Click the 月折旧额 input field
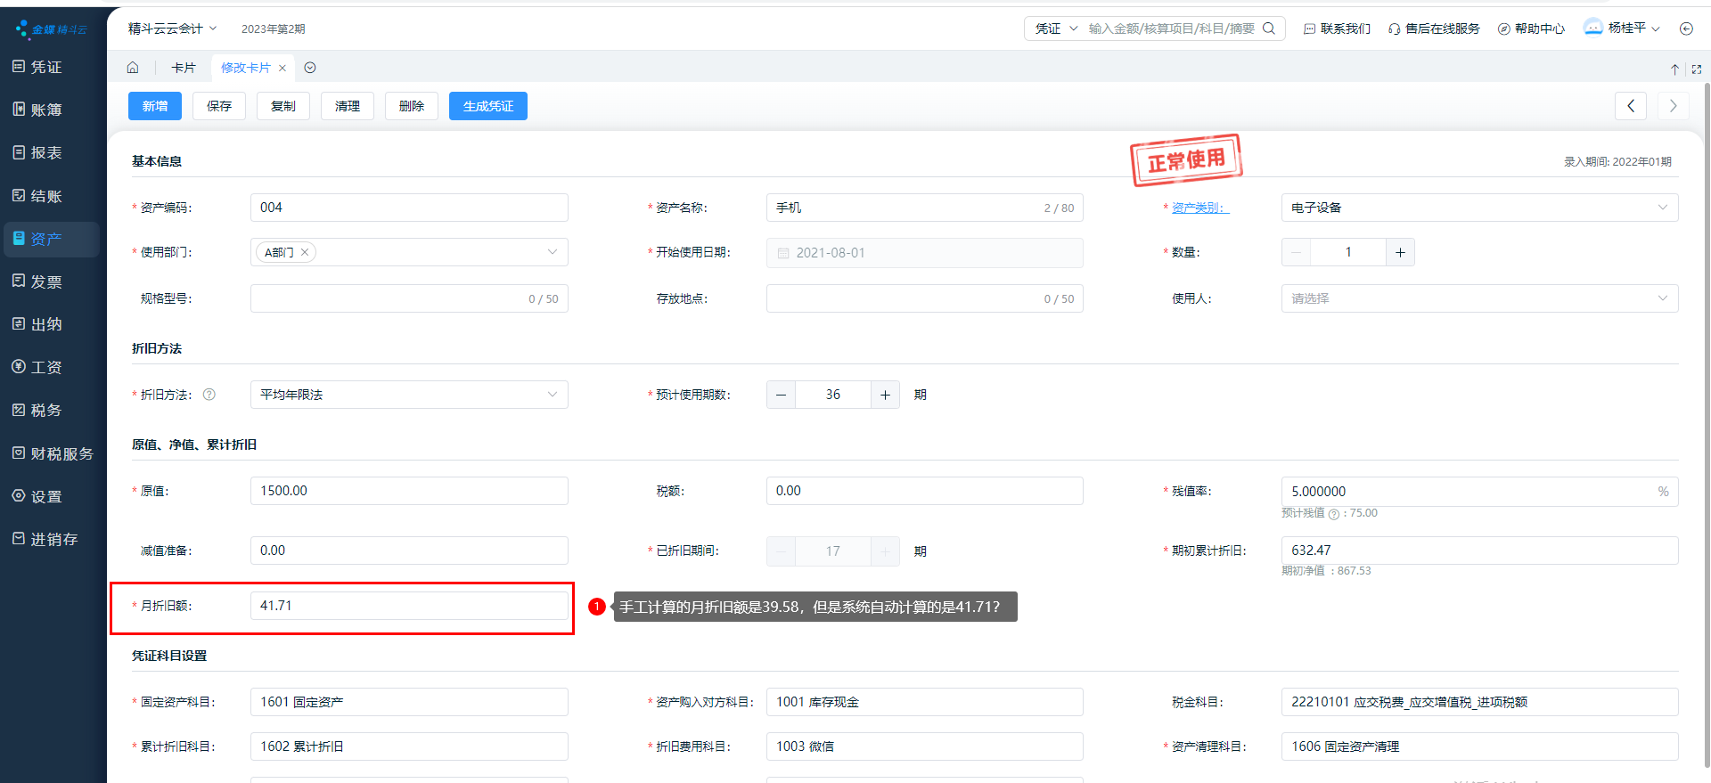The width and height of the screenshot is (1711, 783). tap(409, 606)
